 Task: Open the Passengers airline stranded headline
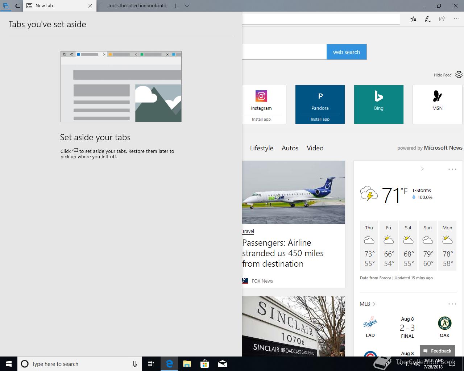(283, 253)
